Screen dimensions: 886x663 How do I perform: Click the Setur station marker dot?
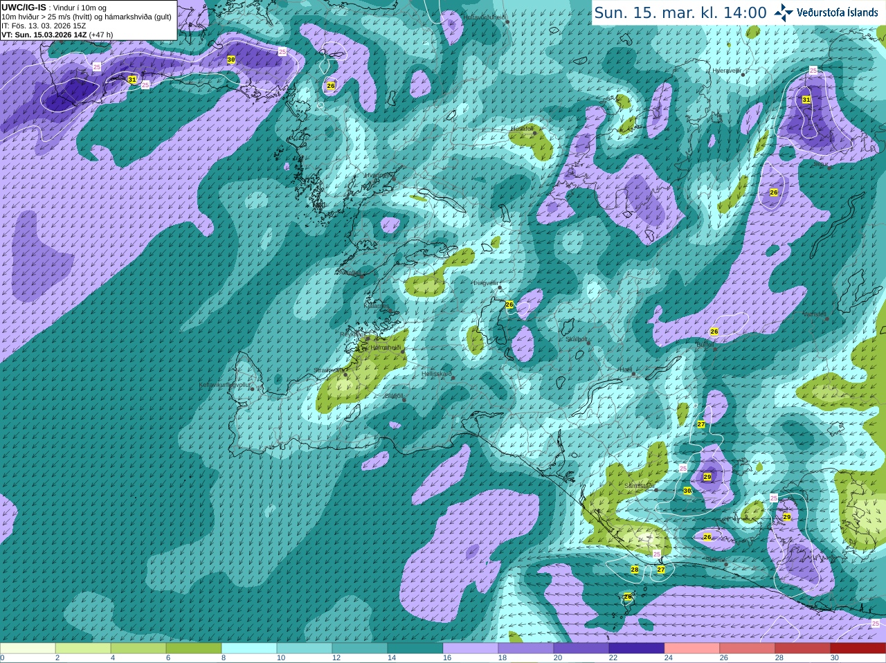coord(829,167)
